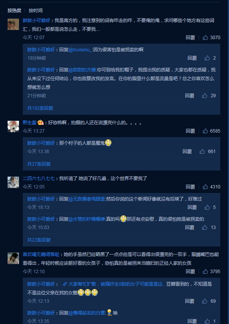The height and width of the screenshot is (324, 229).
Task: Reply to 野生菌's comment
Action: (x=190, y=131)
